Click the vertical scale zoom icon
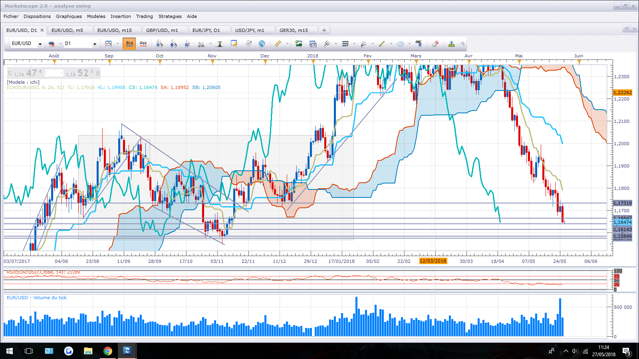 (201, 44)
